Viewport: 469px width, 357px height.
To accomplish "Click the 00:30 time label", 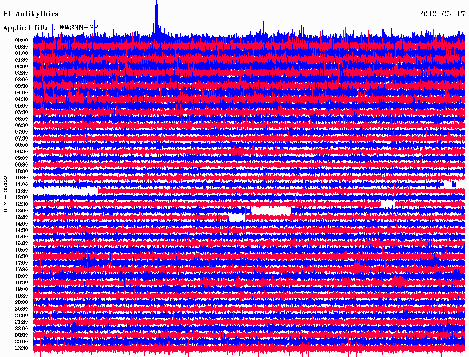I will tap(22, 47).
